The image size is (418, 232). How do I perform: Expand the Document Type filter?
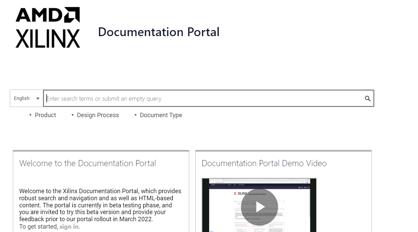(161, 115)
